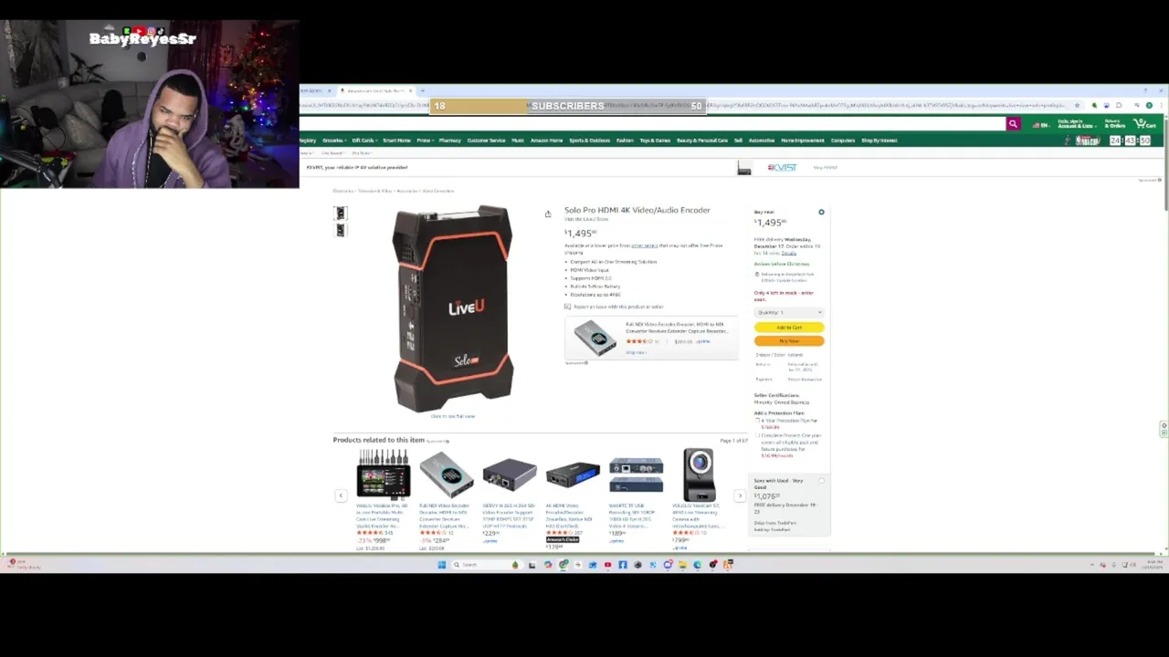Open the other sellers link

coord(645,245)
